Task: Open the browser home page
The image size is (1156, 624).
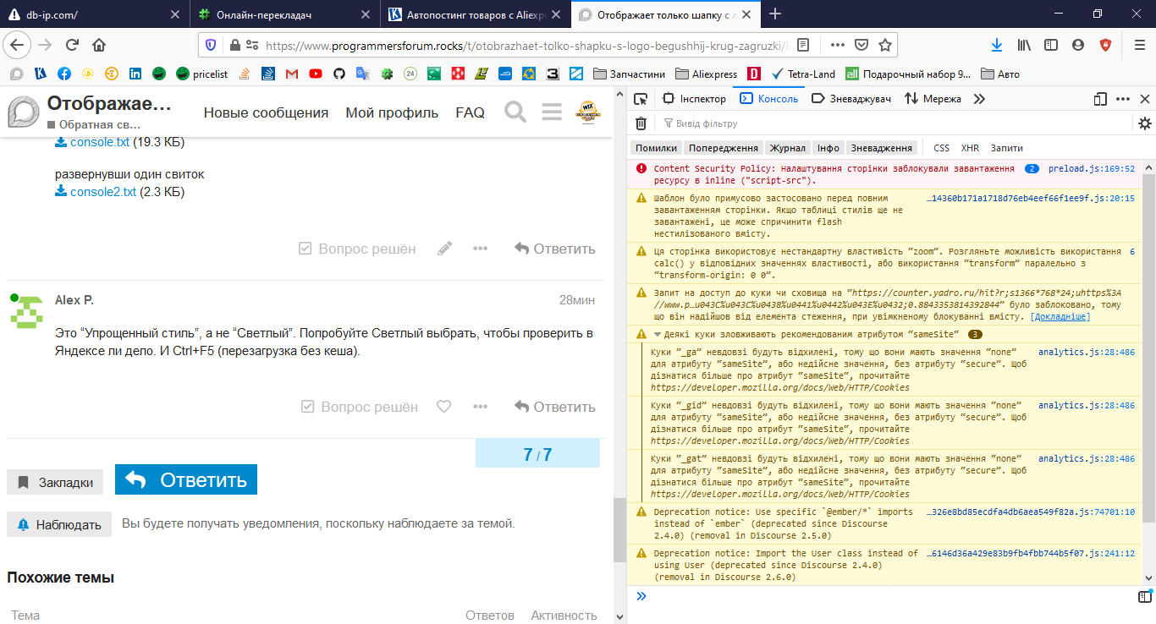Action: point(99,45)
